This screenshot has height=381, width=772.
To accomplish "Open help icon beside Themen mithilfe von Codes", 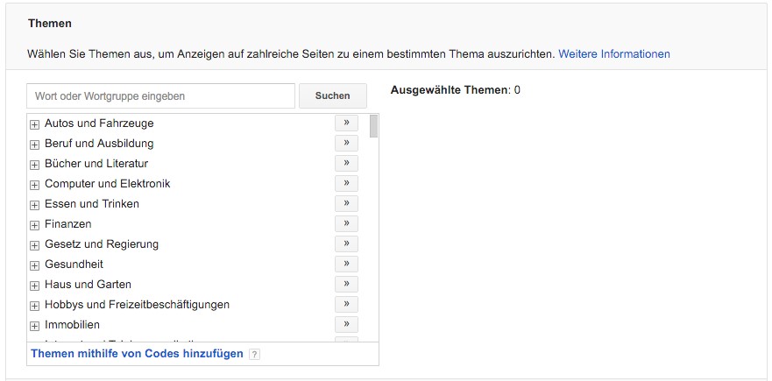I will pyautogui.click(x=254, y=355).
